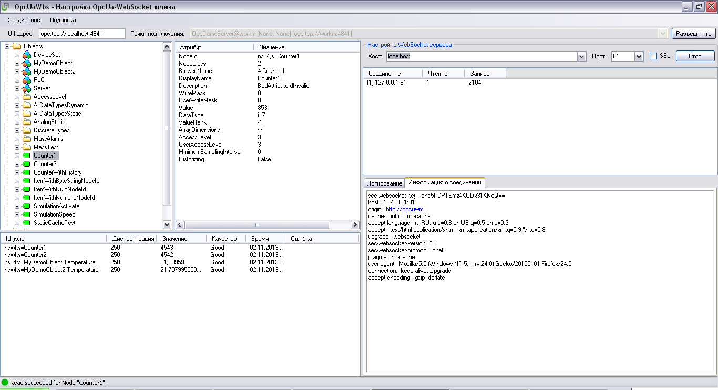
Task: Open the host dropdown list
Action: 581,56
